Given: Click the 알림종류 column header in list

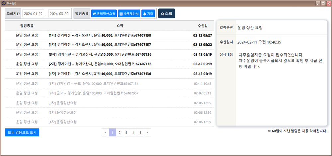Looking at the screenshot, I should click(x=27, y=26).
